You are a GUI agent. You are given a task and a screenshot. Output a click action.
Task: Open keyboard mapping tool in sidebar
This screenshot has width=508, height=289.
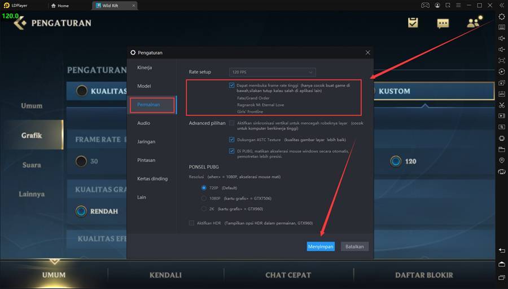pos(502,27)
